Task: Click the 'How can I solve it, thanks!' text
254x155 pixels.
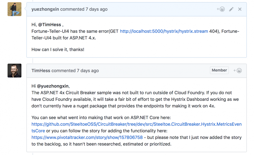Action: (58, 49)
